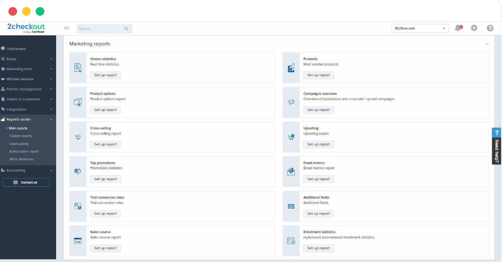The image size is (502, 262).
Task: Set up report for Trial conversion rates
Action: coord(105,214)
